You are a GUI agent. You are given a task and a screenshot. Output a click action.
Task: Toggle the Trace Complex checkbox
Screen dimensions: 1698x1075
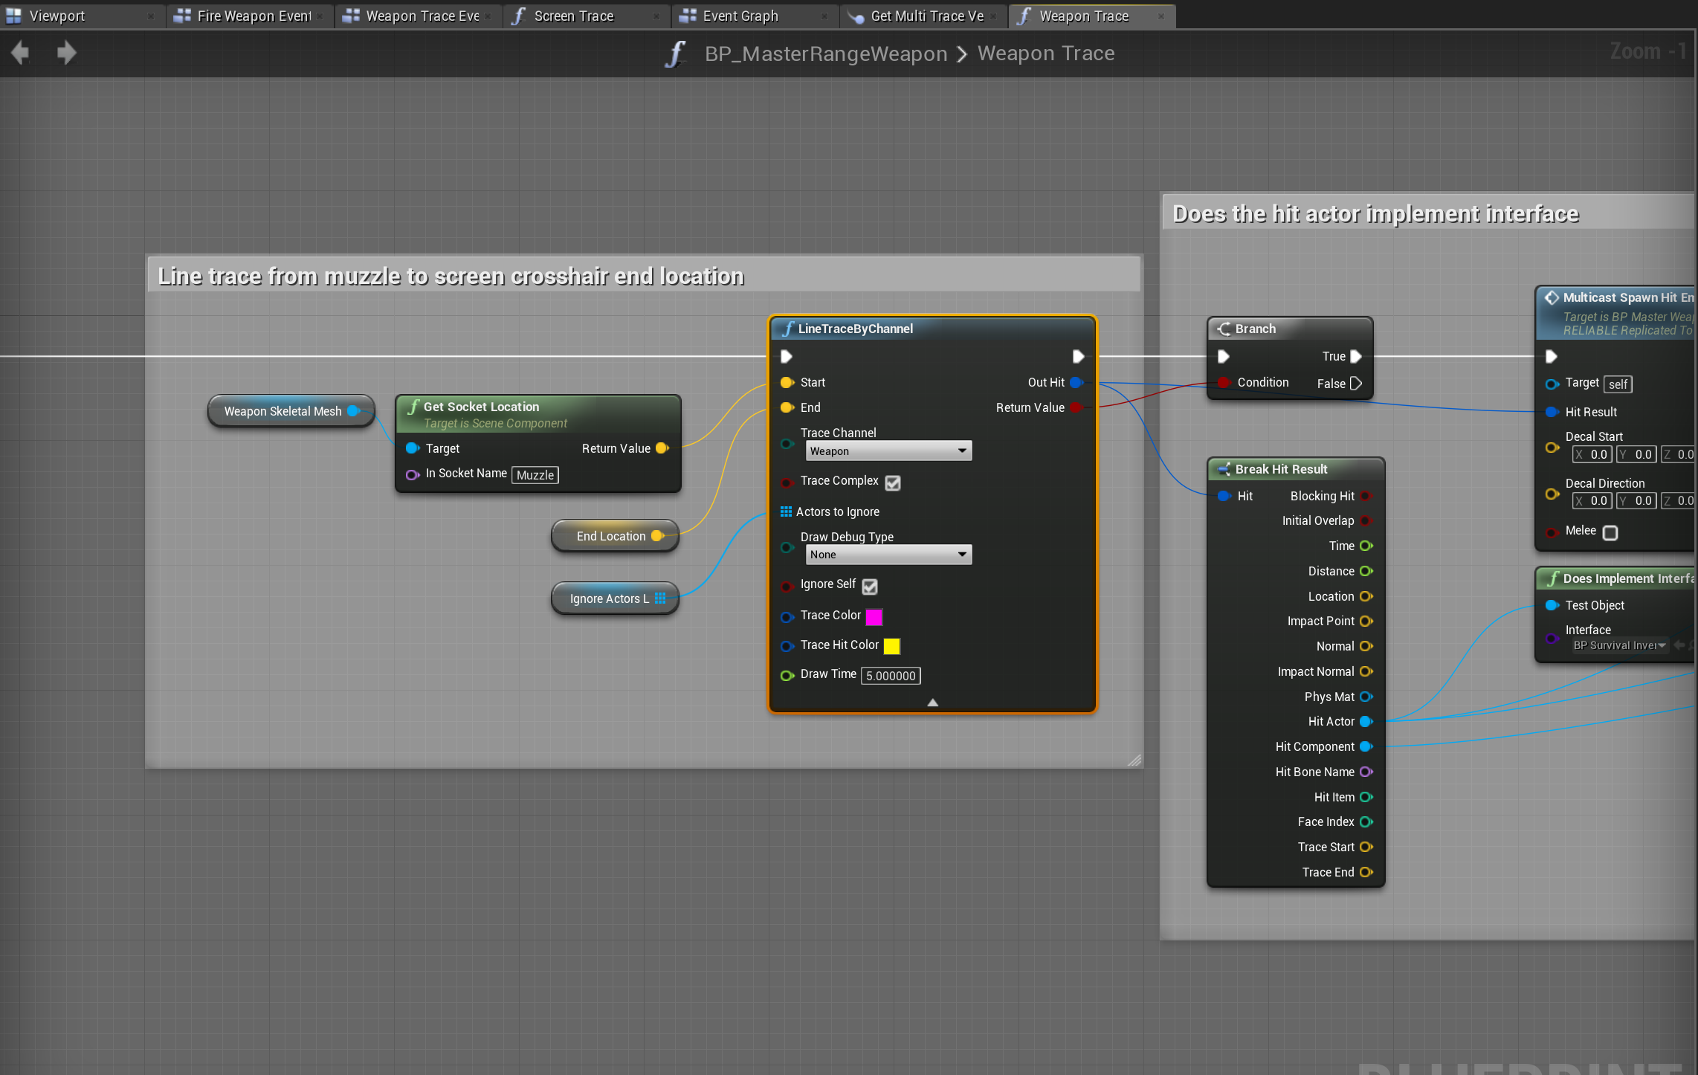pyautogui.click(x=893, y=482)
